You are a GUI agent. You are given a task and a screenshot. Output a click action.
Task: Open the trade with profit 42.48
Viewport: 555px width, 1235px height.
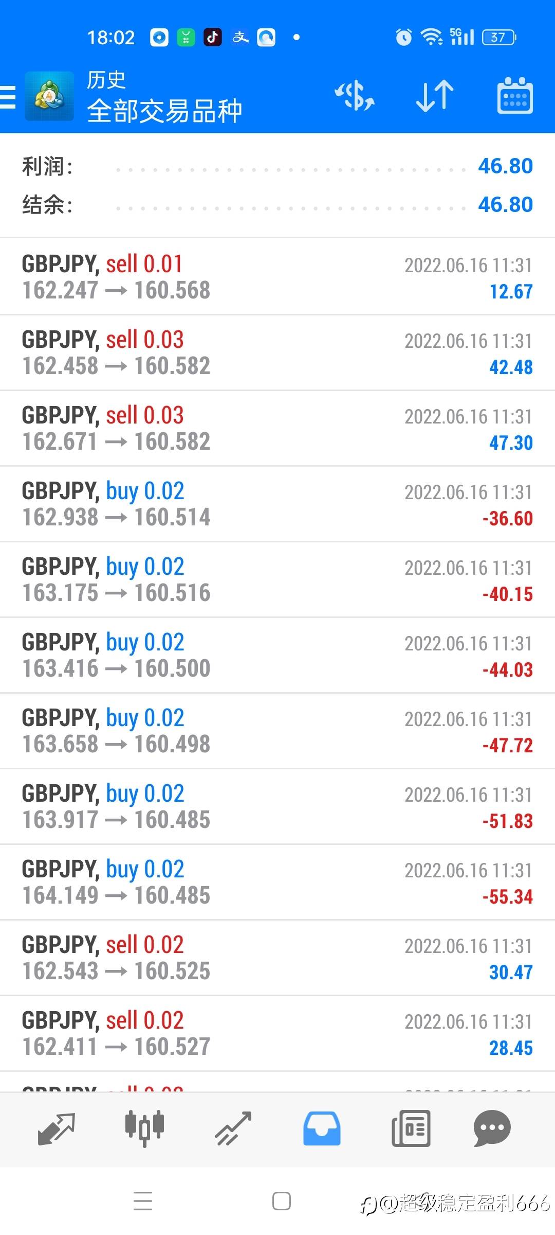pos(277,352)
